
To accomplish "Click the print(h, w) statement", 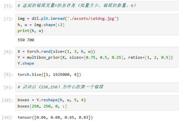I will [30, 31].
